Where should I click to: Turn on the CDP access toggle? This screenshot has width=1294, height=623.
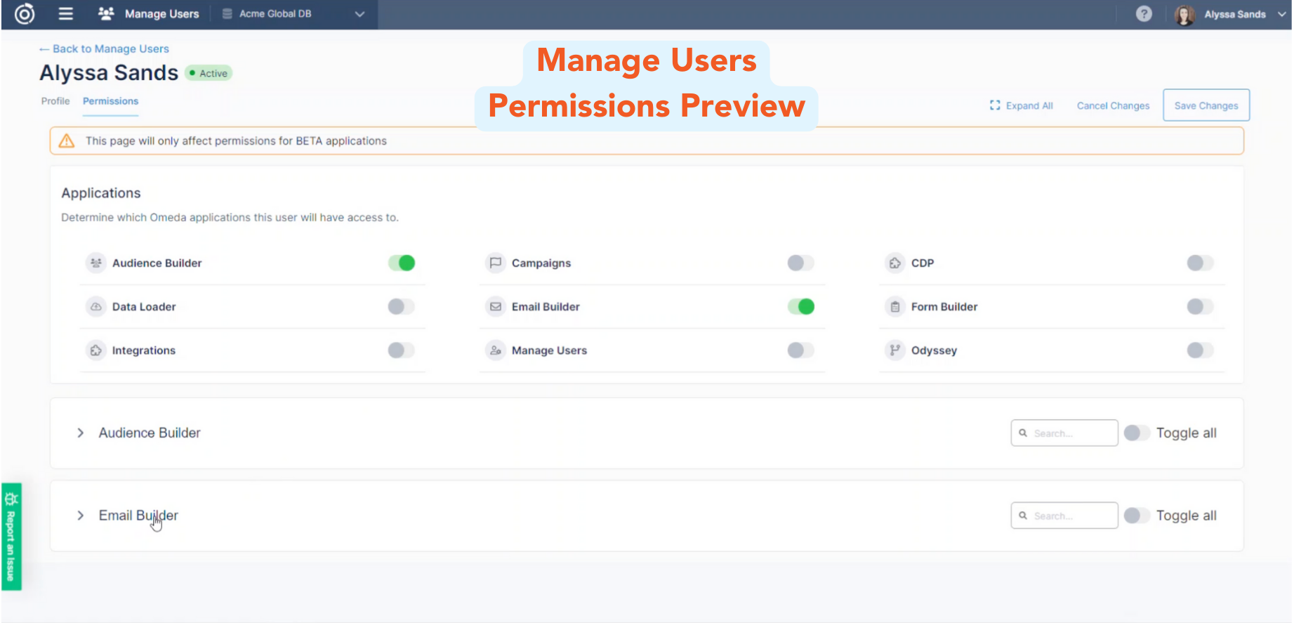(1199, 263)
